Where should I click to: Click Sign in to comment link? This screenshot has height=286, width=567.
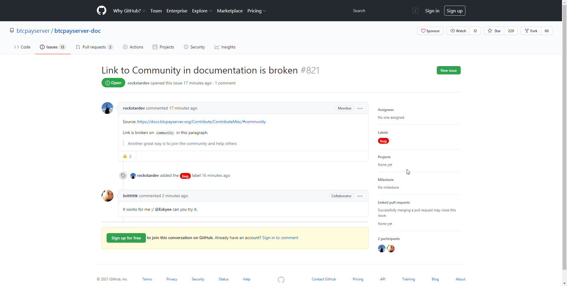(280, 238)
